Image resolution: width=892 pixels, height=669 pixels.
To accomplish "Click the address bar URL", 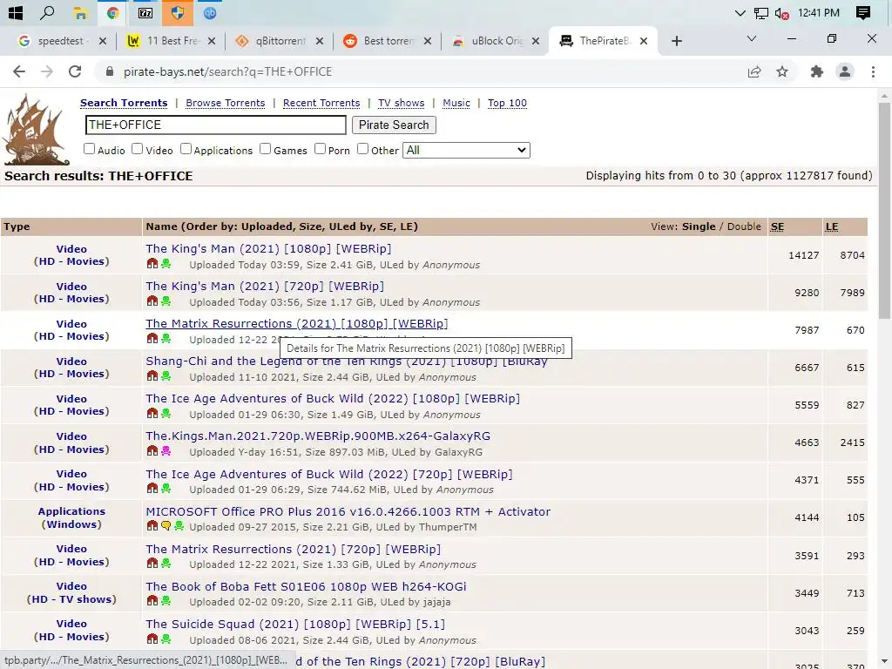I will click(x=227, y=71).
